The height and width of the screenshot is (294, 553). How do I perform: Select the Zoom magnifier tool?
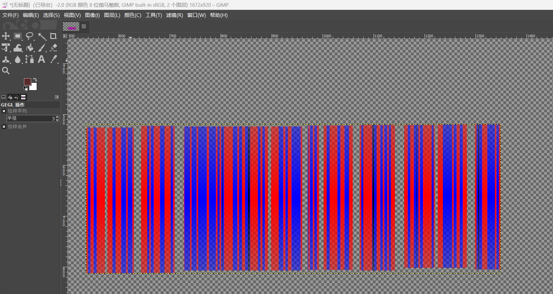point(6,71)
